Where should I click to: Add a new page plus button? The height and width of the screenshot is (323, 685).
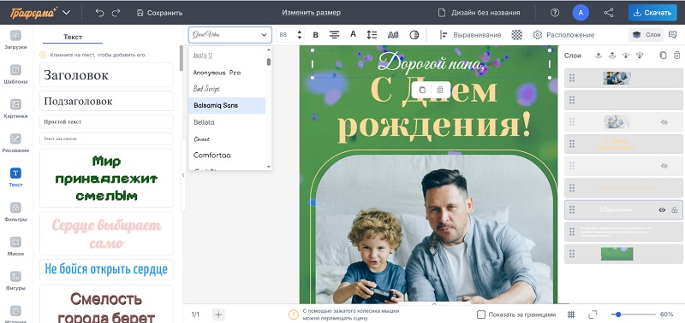coord(218,314)
